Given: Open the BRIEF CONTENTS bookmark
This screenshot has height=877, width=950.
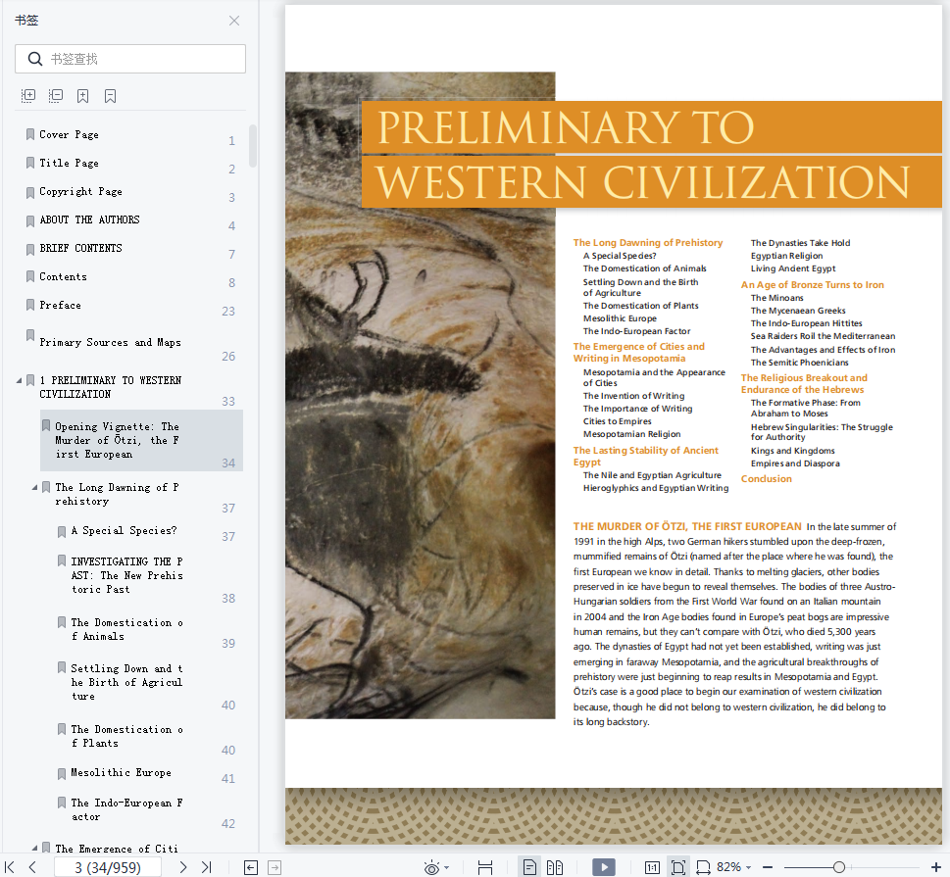Looking at the screenshot, I should click(80, 248).
